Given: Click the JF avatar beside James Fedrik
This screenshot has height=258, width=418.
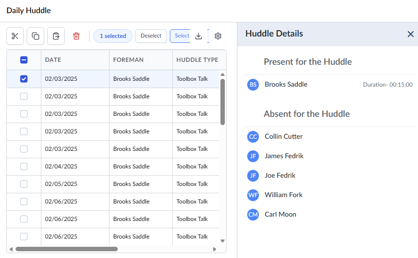Looking at the screenshot, I should pos(253,156).
